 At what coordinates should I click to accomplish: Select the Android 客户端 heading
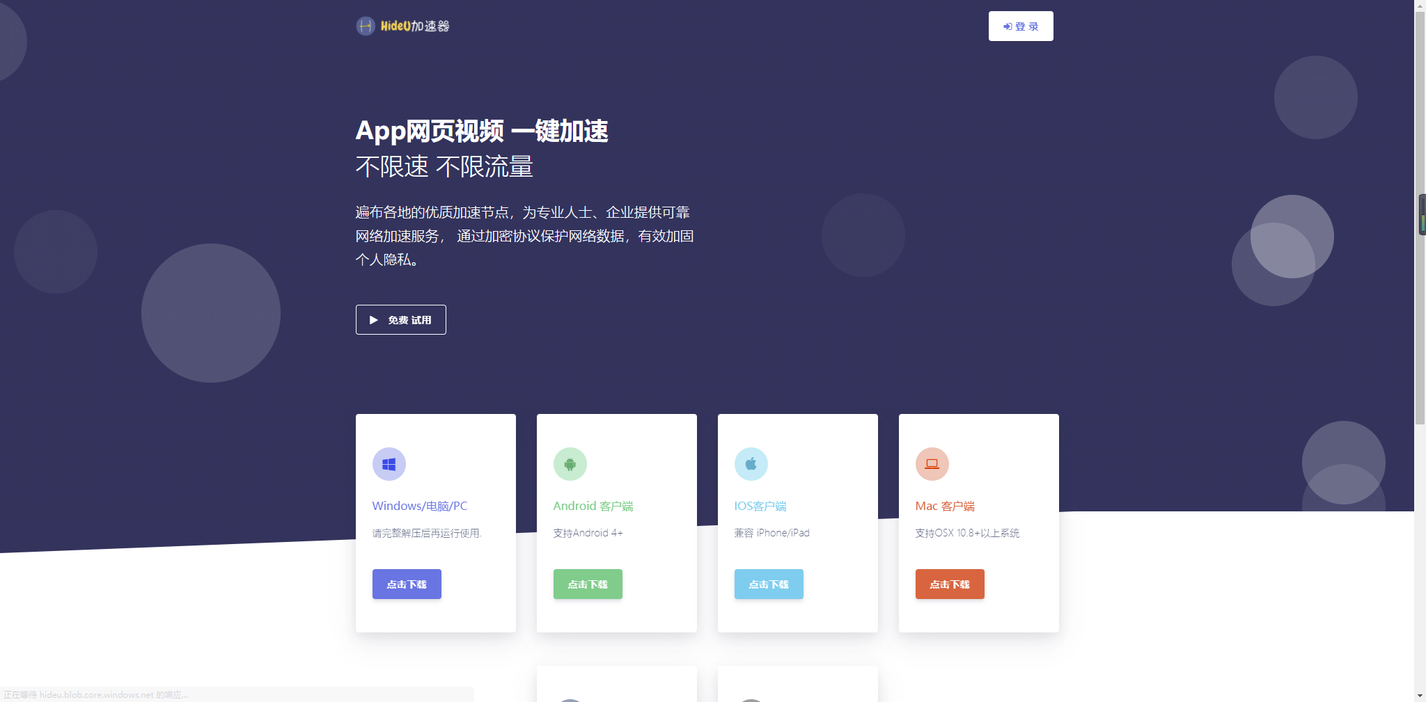593,506
